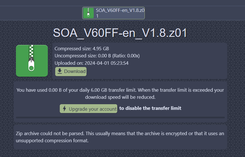Screen dimensions: 245x157
Task: Click the small zip icon in the file tab
Action: (88, 13)
